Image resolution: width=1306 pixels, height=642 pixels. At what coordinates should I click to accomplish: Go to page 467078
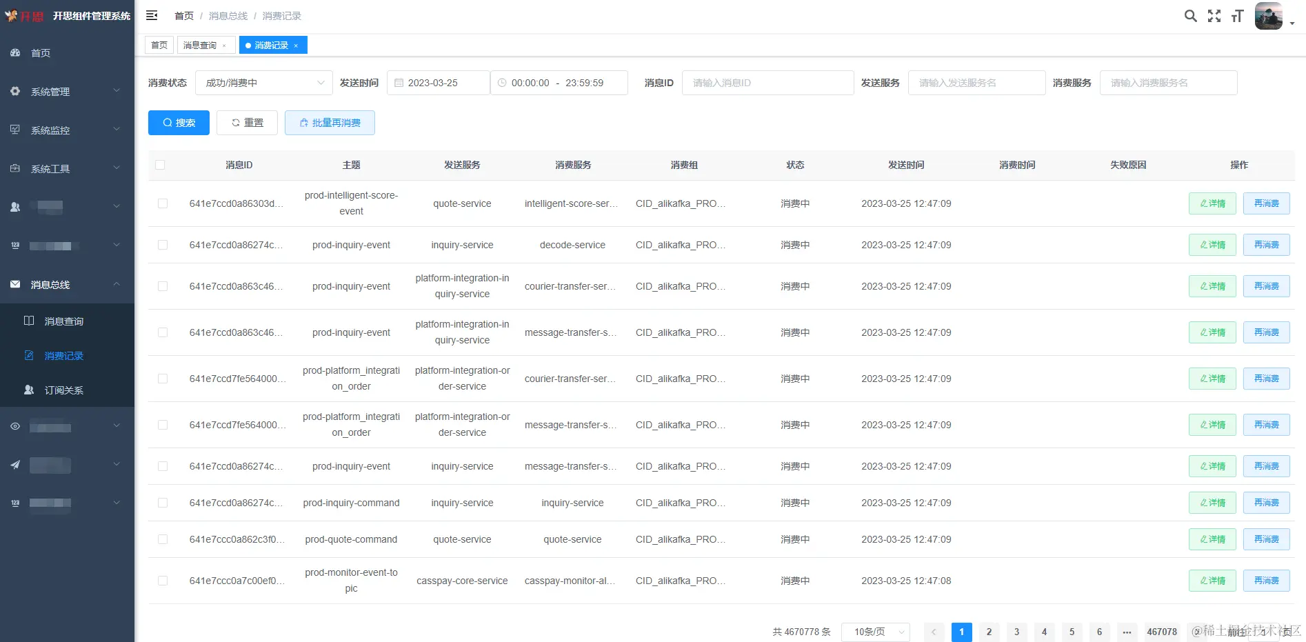(1162, 632)
